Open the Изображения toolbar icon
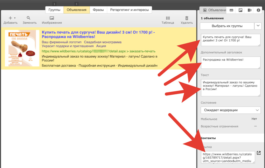Viewport: 265px width, 168px height. [52, 18]
